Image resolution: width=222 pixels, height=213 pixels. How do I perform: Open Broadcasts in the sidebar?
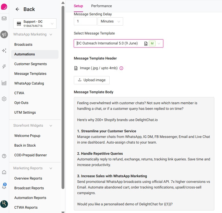point(23,44)
